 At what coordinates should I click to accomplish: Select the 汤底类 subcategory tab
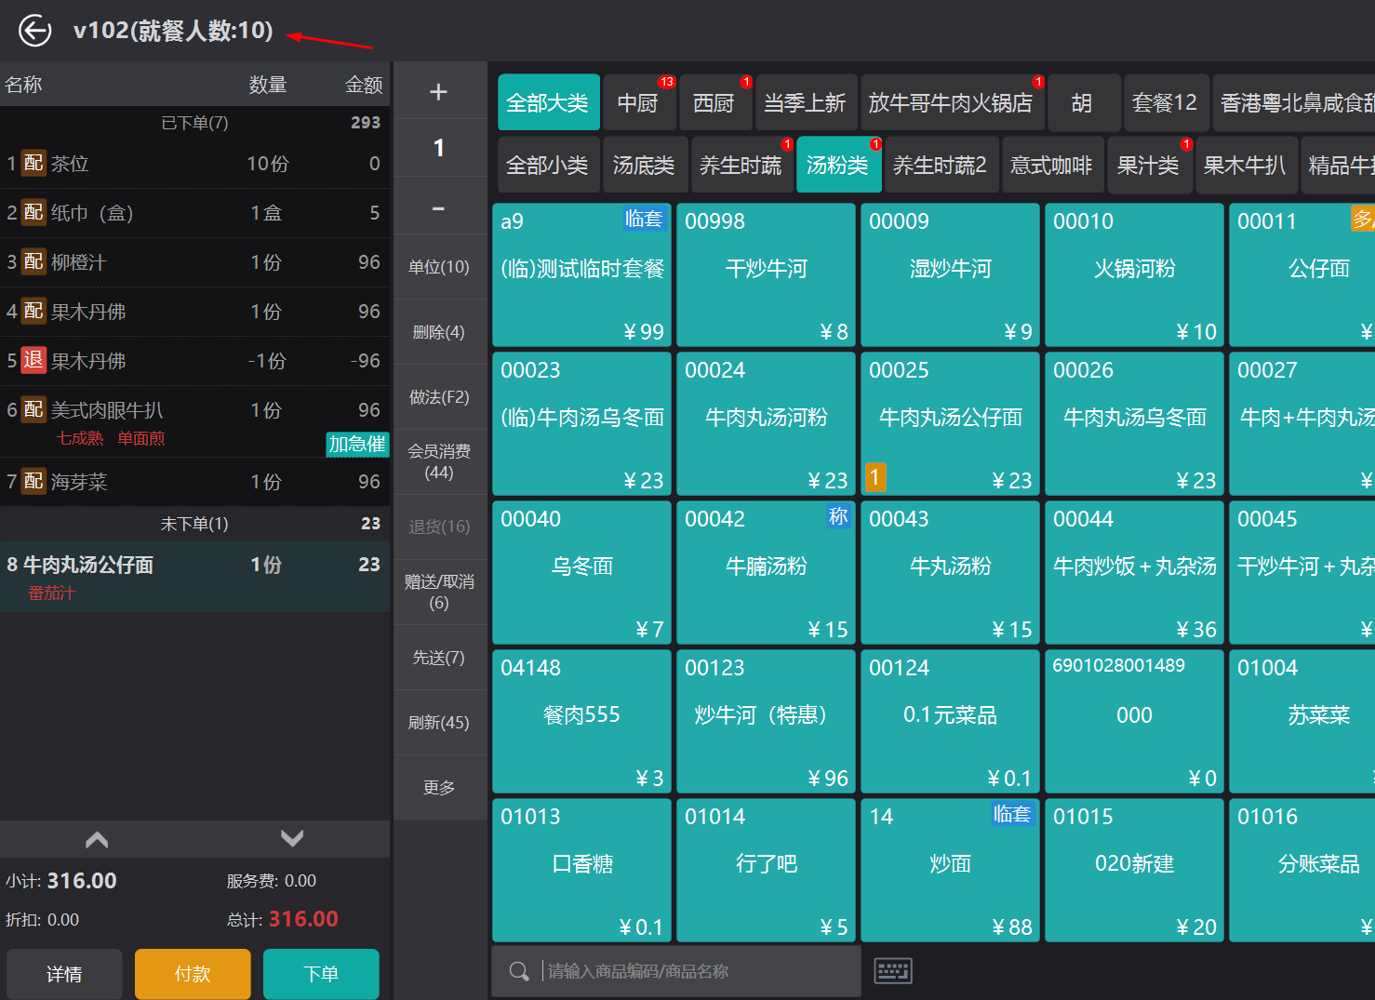[644, 166]
